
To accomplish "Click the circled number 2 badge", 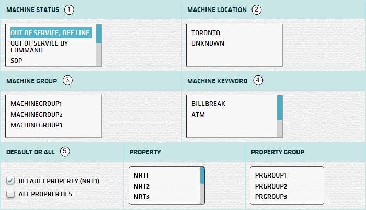I will click(256, 9).
